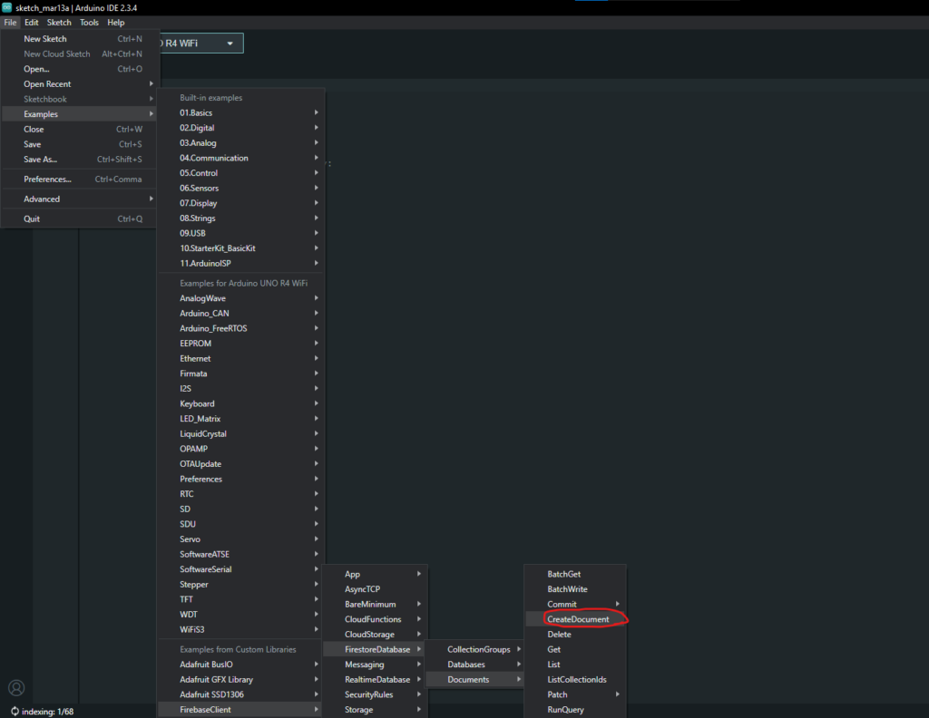The image size is (929, 718).
Task: Expand 05.Control examples
Action: coord(241,173)
